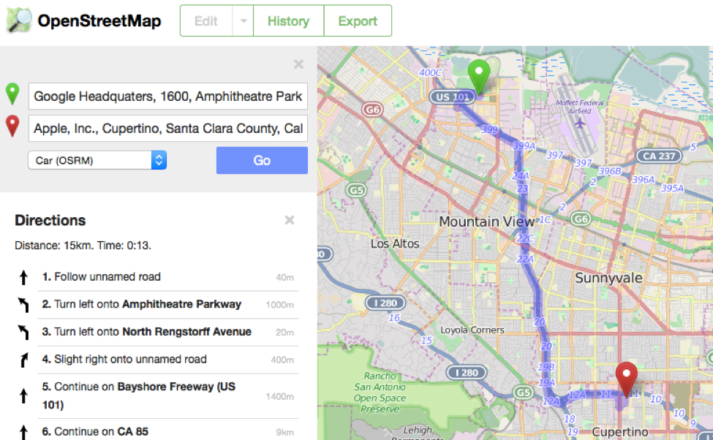The image size is (713, 440).
Task: Click the G6 shield east of Mountain View
Action: click(x=581, y=219)
